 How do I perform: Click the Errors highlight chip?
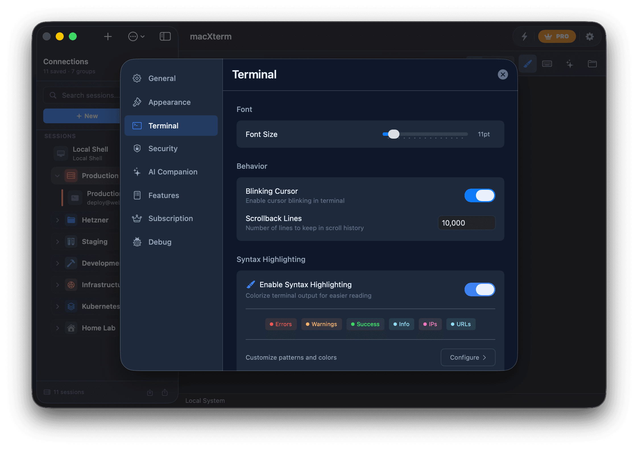281,324
